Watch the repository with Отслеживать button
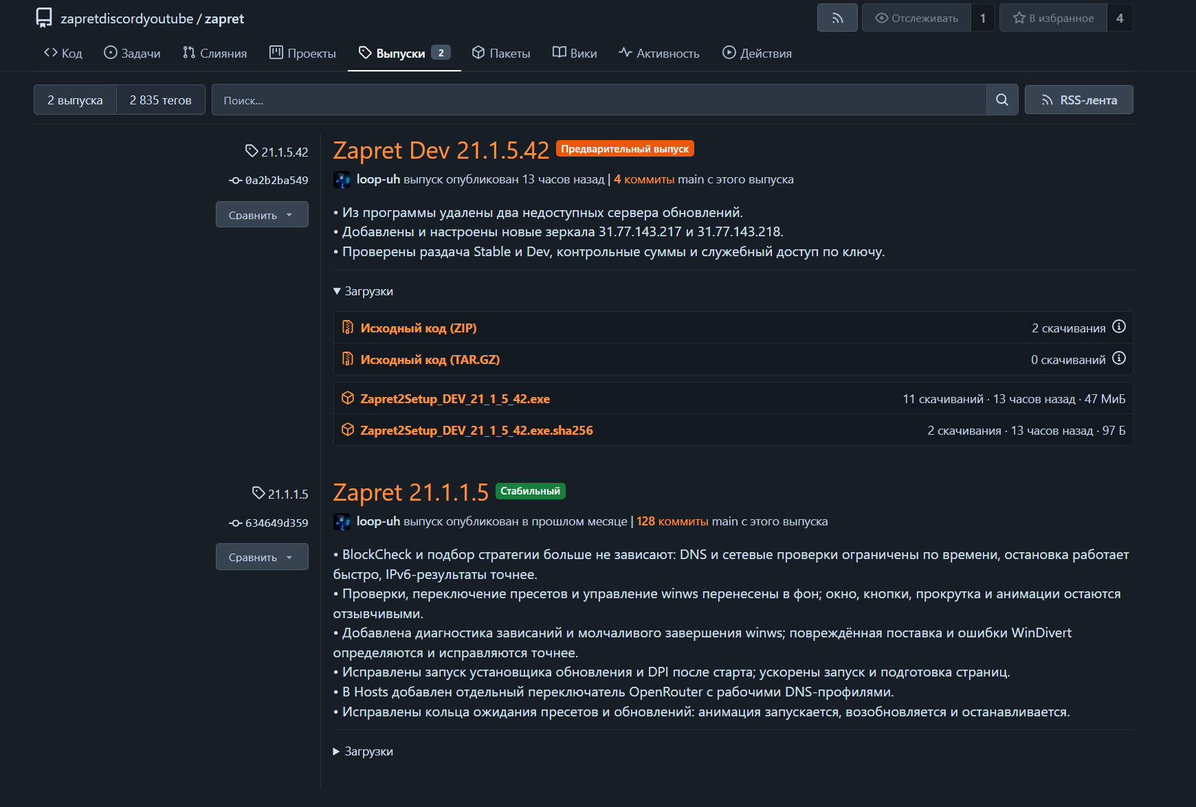 coord(916,18)
